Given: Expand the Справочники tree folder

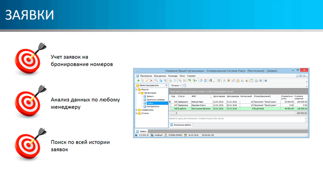Looking at the screenshot, I should pos(137,110).
